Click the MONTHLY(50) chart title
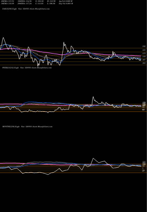147x212 pixels. pyautogui.click(x=27, y=127)
